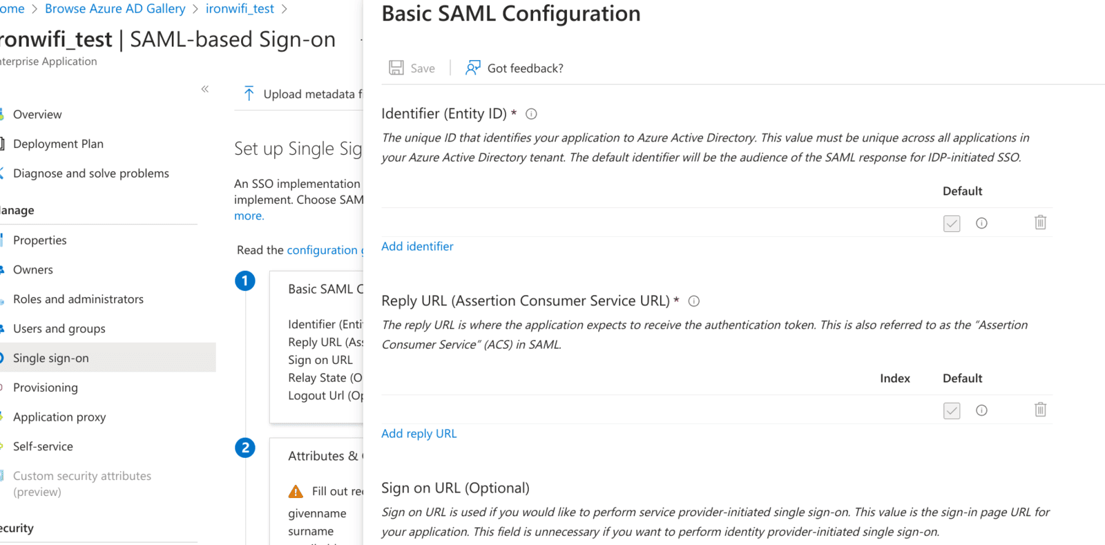This screenshot has width=1105, height=545.
Task: Go to Browse Azure AD Gallery breadcrumb
Action: pos(115,9)
